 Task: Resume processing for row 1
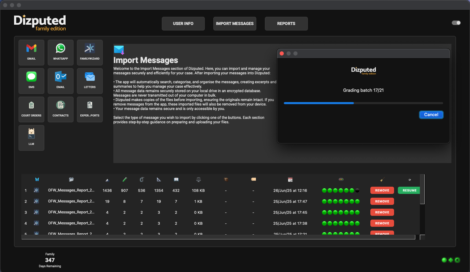point(409,190)
